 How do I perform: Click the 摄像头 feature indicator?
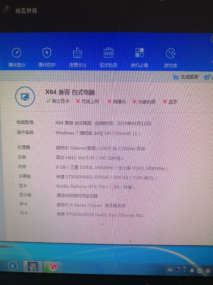point(117,101)
